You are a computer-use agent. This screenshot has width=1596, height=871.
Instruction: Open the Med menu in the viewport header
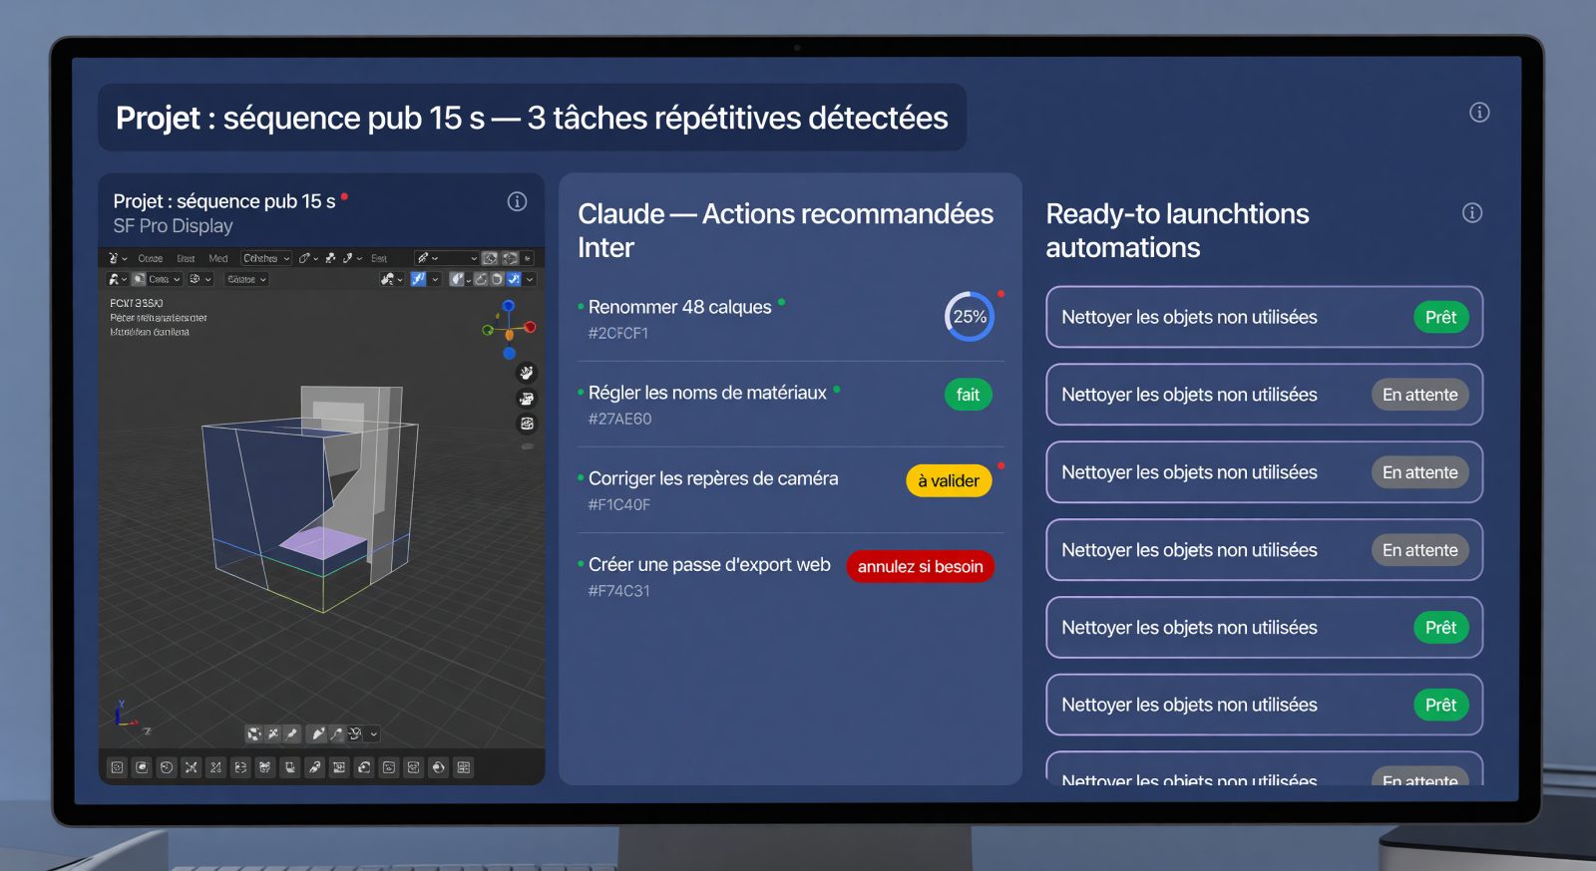[217, 258]
